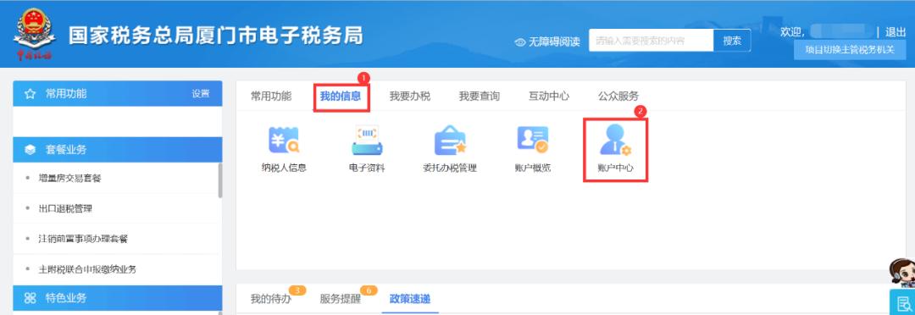
Task: Switch to the 常用功能 tab
Action: pyautogui.click(x=271, y=97)
